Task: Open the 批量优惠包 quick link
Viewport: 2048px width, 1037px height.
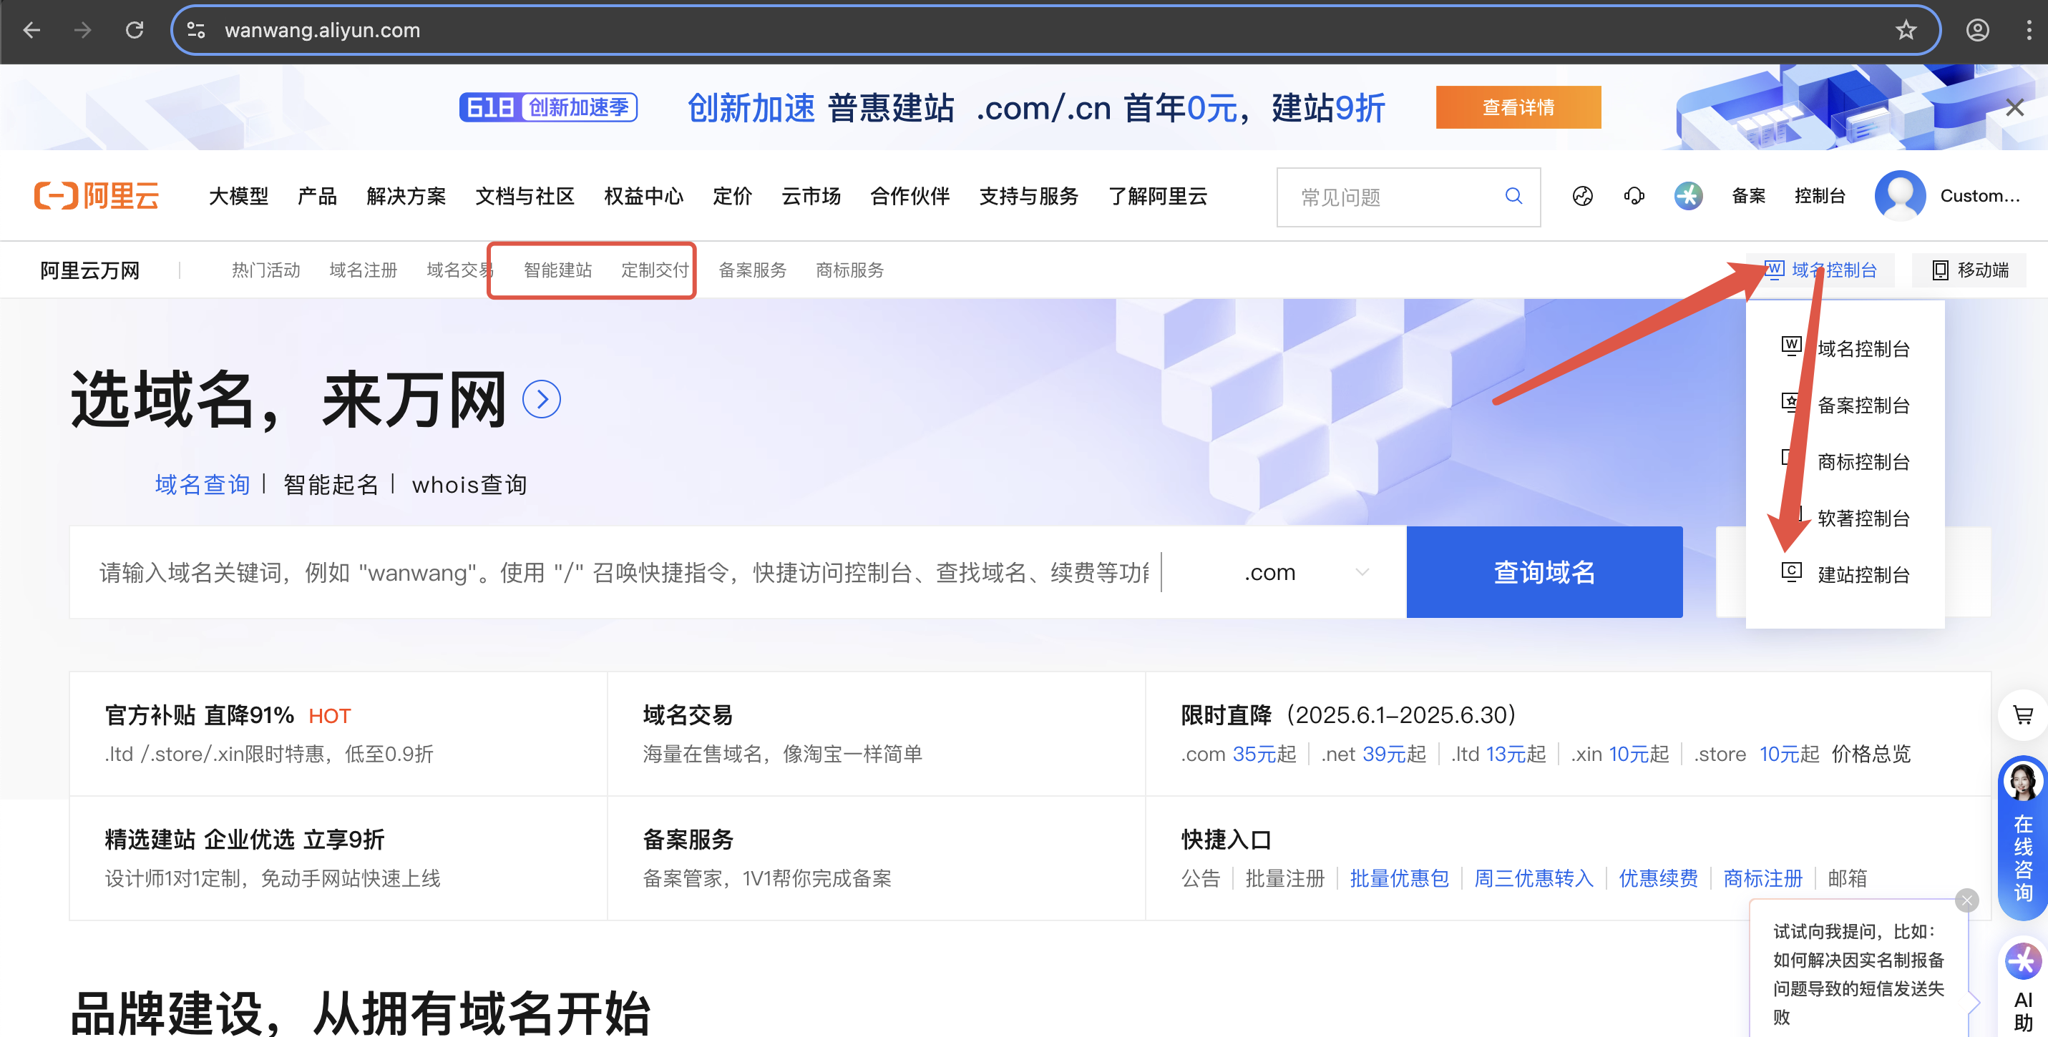Action: tap(1398, 878)
